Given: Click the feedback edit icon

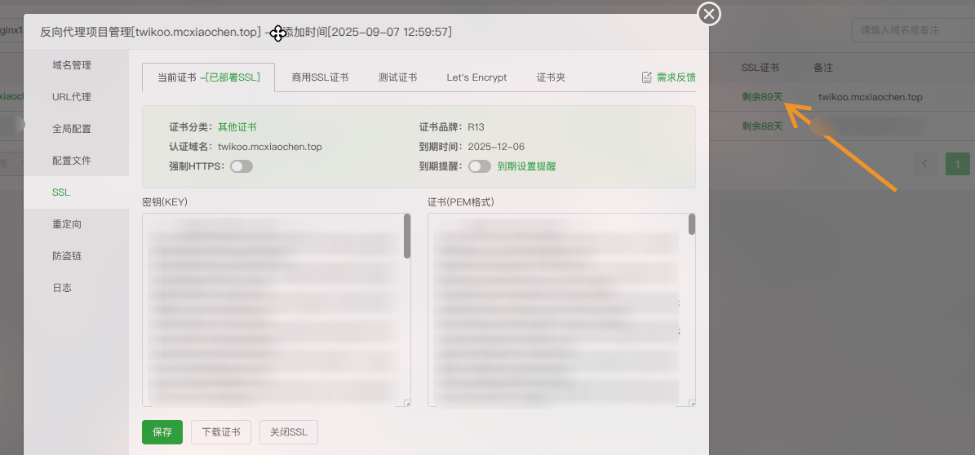Looking at the screenshot, I should click(647, 77).
